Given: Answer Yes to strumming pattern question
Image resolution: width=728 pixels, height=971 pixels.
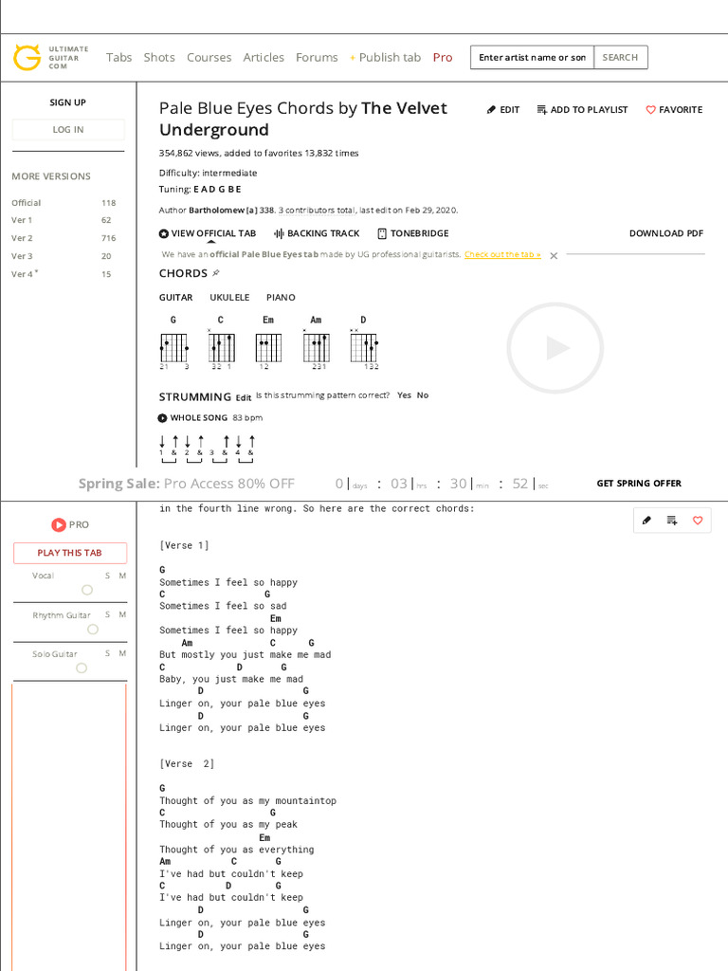Looking at the screenshot, I should click(404, 395).
